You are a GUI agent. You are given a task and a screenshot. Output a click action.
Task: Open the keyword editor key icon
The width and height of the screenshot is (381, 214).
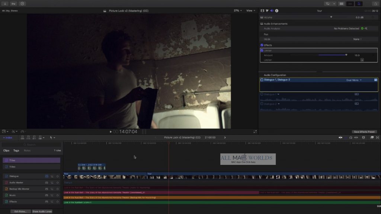(x=14, y=4)
